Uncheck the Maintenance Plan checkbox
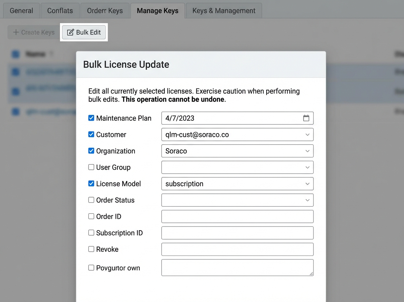 (x=91, y=118)
